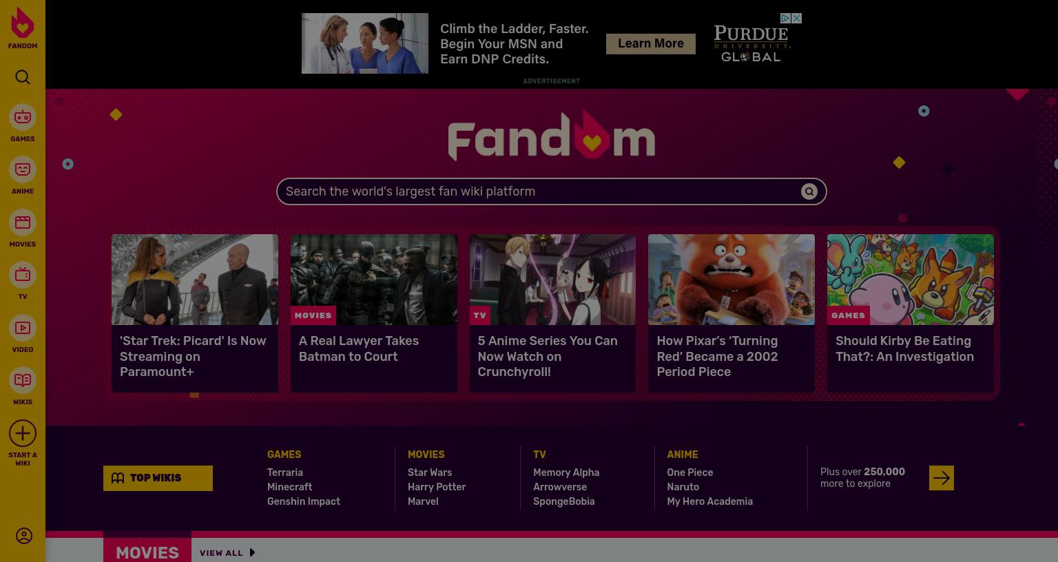
Task: Open the Anime face icon
Action: pyautogui.click(x=23, y=169)
